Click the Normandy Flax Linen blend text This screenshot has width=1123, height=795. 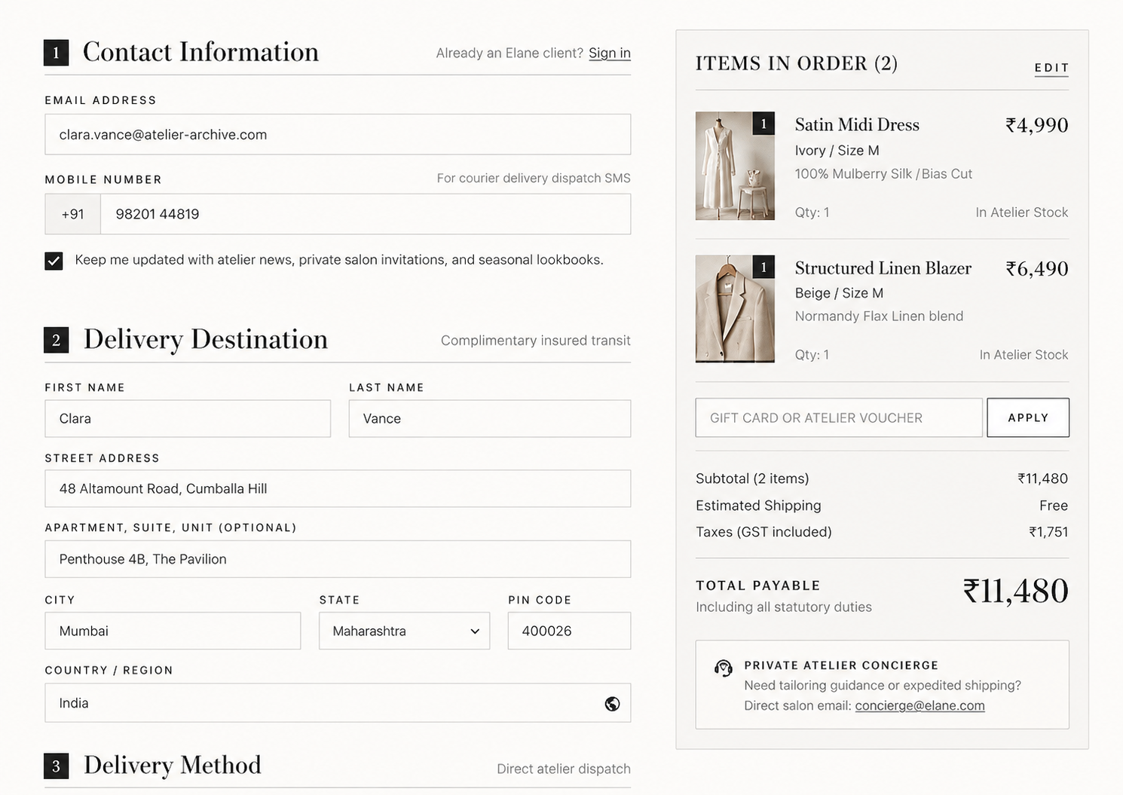(879, 316)
